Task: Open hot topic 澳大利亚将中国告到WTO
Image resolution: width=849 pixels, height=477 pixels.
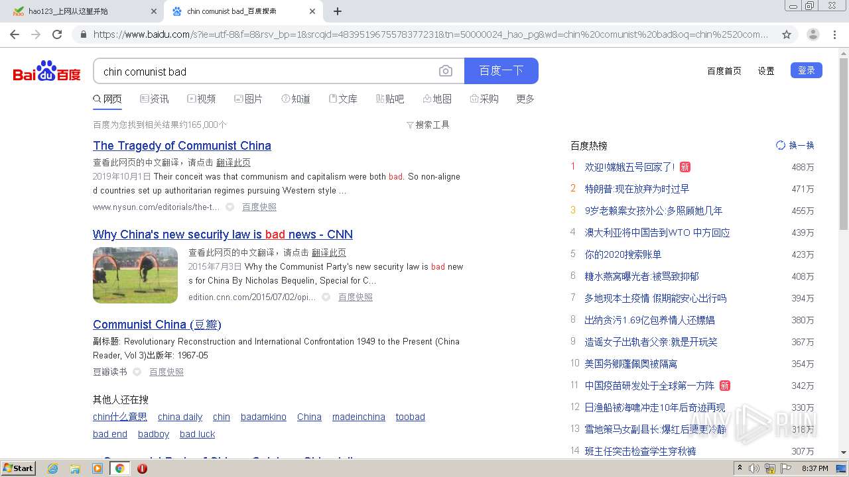Action: point(657,233)
